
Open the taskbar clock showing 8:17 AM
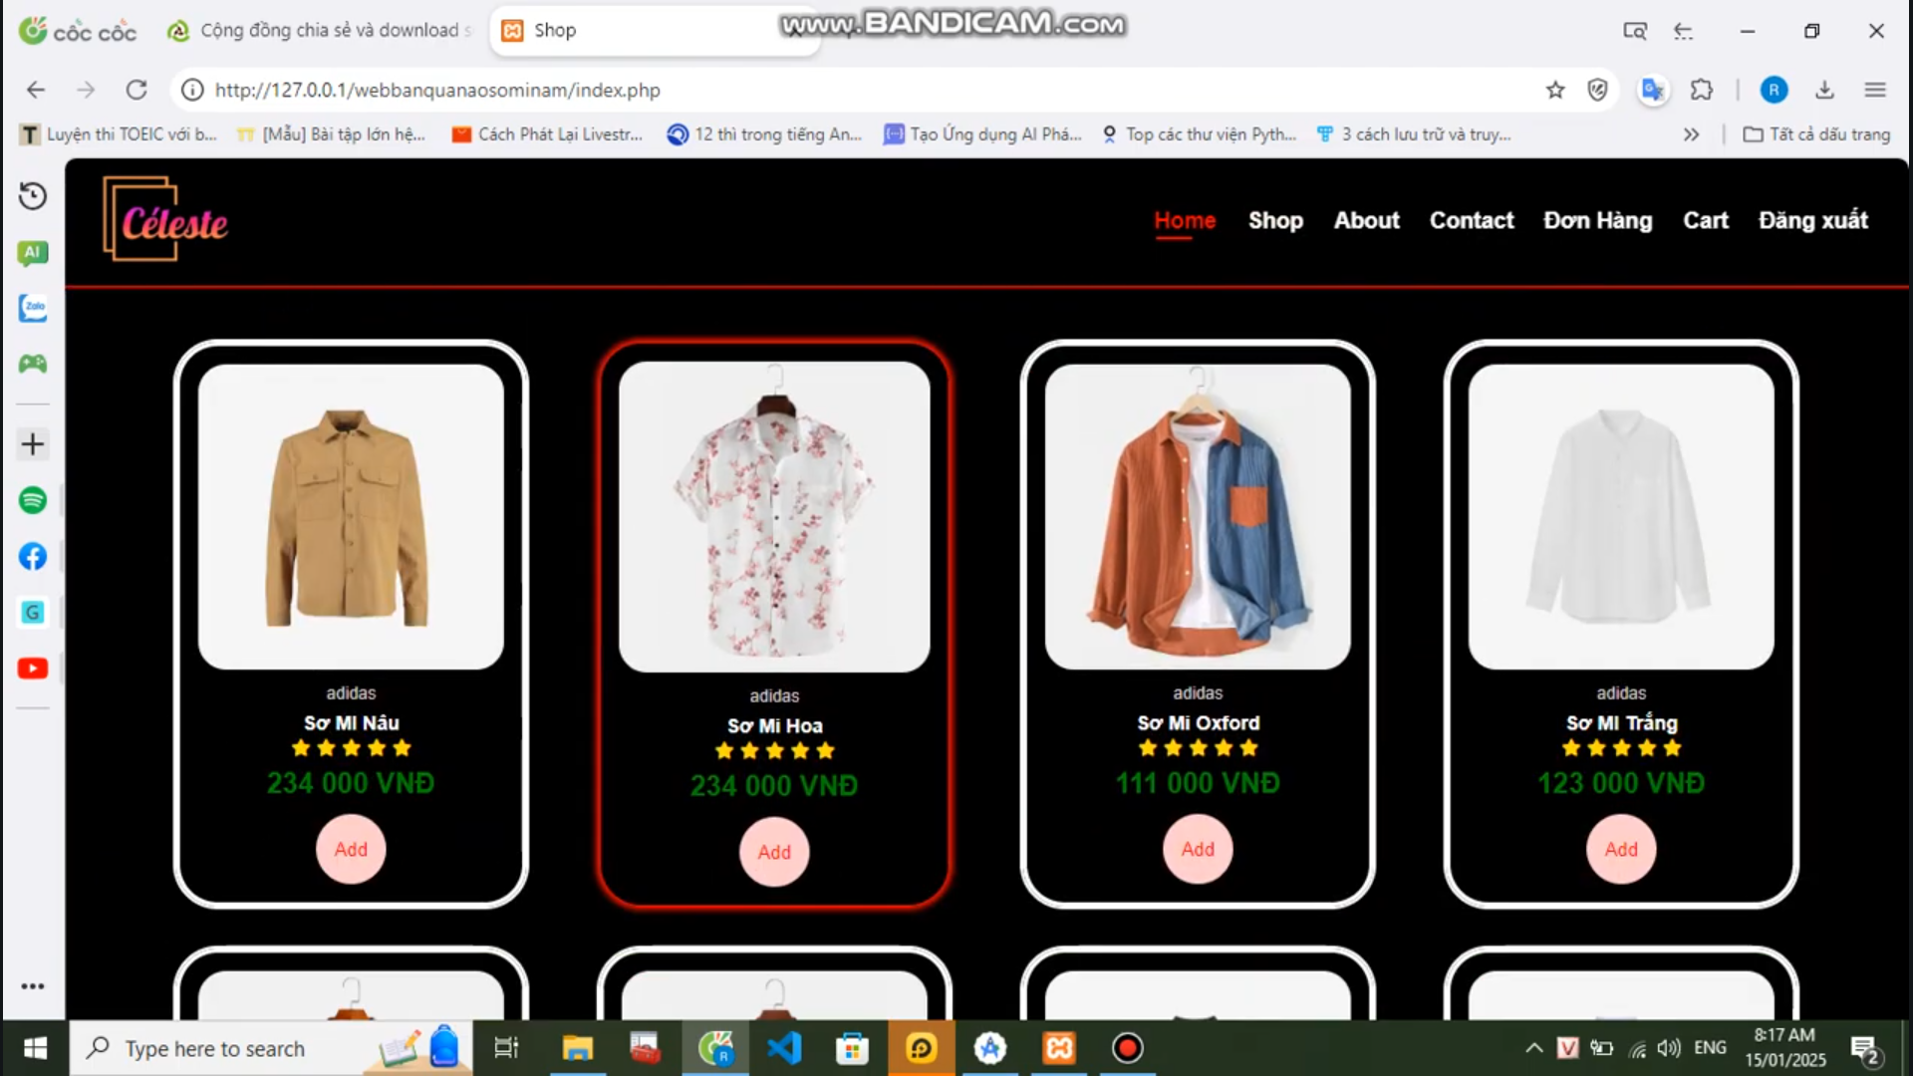click(x=1784, y=1048)
